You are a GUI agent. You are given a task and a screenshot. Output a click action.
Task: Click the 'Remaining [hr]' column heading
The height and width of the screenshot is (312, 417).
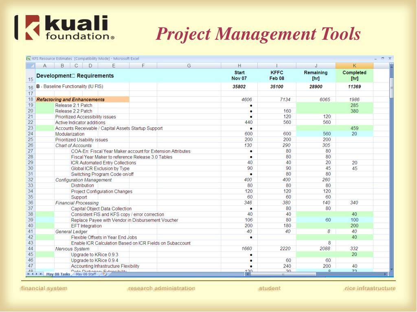point(316,76)
